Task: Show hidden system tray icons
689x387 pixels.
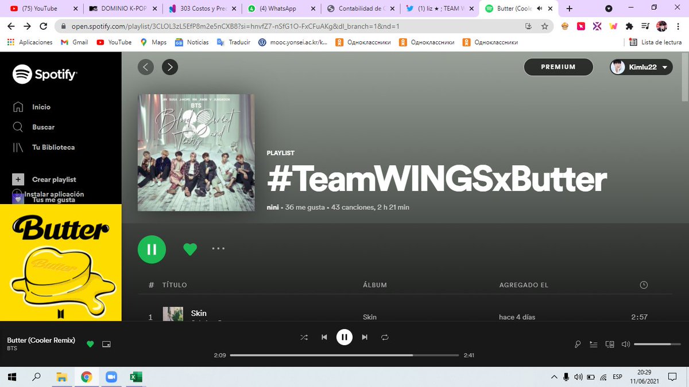Action: click(554, 377)
